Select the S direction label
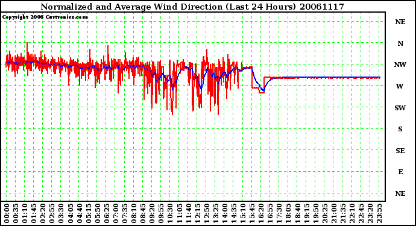This screenshot has height=226, width=416. coord(400,129)
